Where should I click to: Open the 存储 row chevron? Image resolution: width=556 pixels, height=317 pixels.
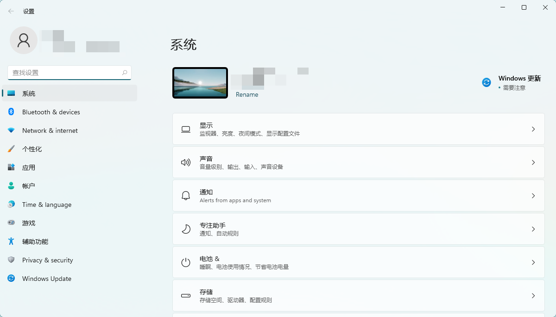(x=533, y=296)
